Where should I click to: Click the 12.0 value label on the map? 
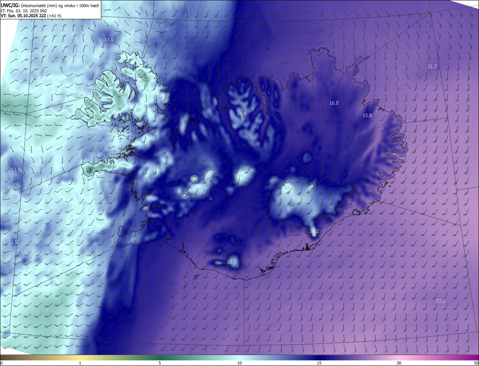pos(232,262)
